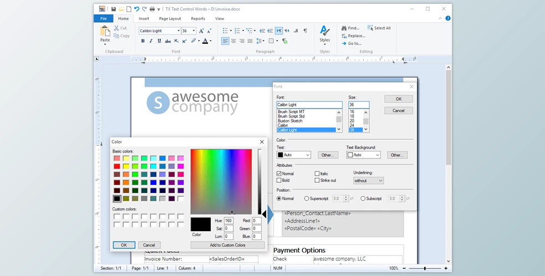Screen dimensions: 545x276
Task: Pick the white basic color swatch
Action: [x=180, y=198]
